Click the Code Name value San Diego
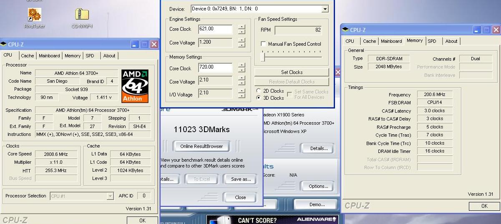Viewport: 501px width, 224px height. [57, 81]
